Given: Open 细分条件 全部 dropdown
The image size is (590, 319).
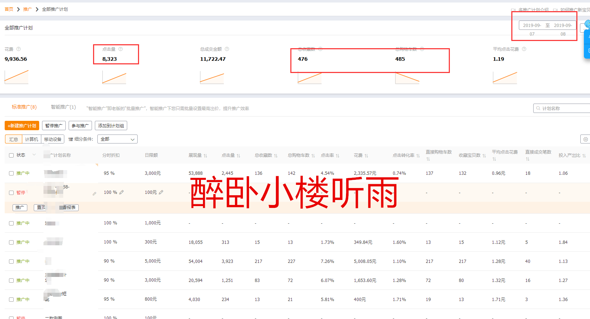Looking at the screenshot, I should [117, 139].
